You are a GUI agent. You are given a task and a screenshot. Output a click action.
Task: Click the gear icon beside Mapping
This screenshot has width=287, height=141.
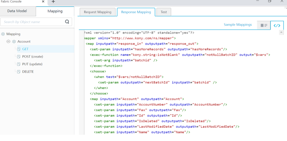click(x=3, y=34)
